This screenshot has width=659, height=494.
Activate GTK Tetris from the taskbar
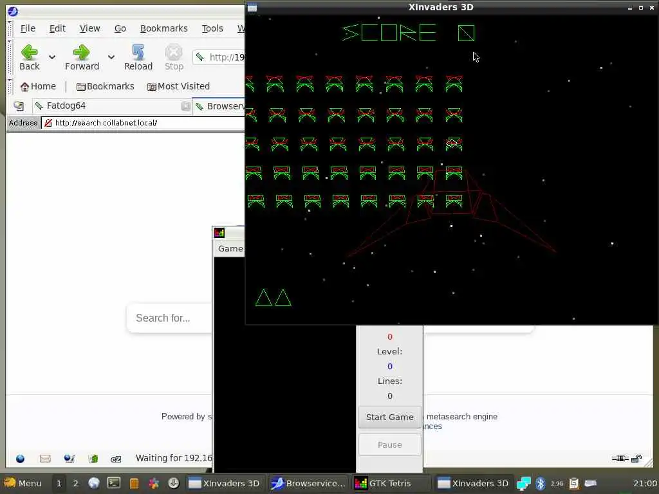[391, 484]
